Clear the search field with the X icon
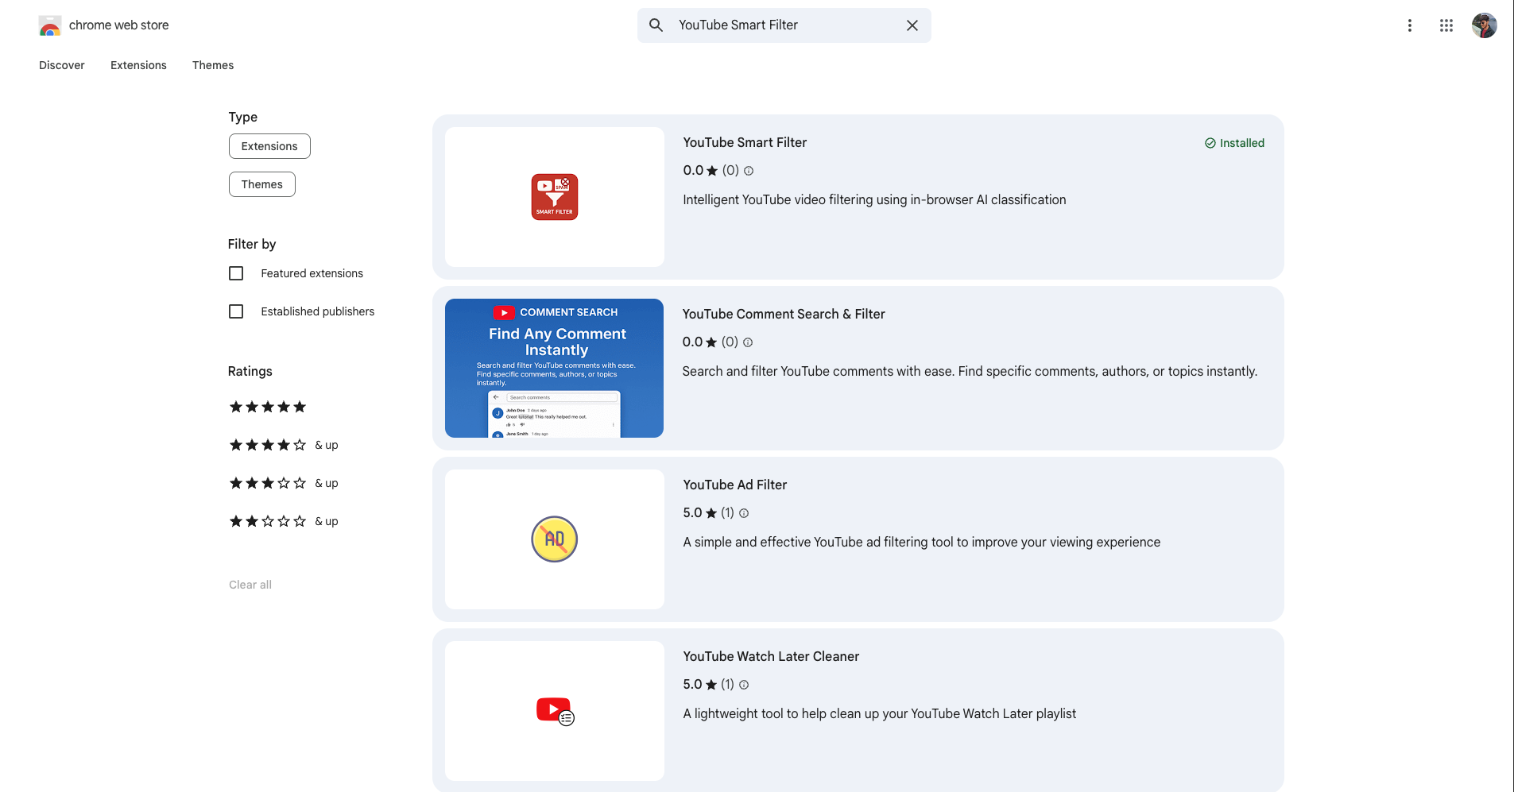The height and width of the screenshot is (792, 1514). click(912, 25)
